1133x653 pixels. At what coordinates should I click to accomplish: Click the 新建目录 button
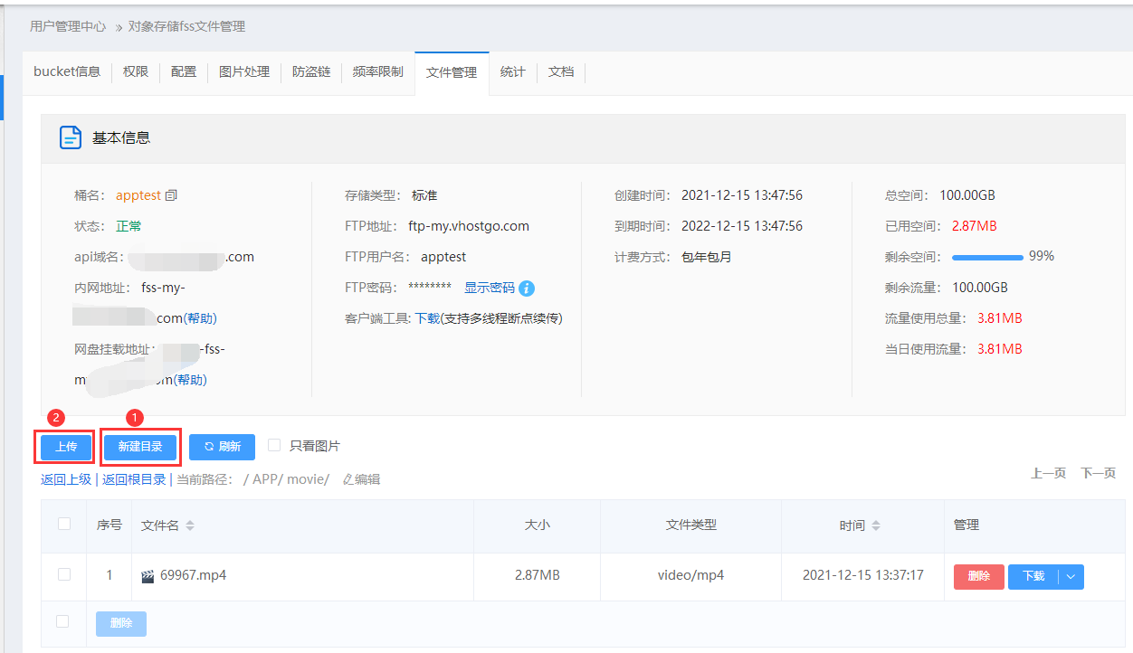coord(140,447)
